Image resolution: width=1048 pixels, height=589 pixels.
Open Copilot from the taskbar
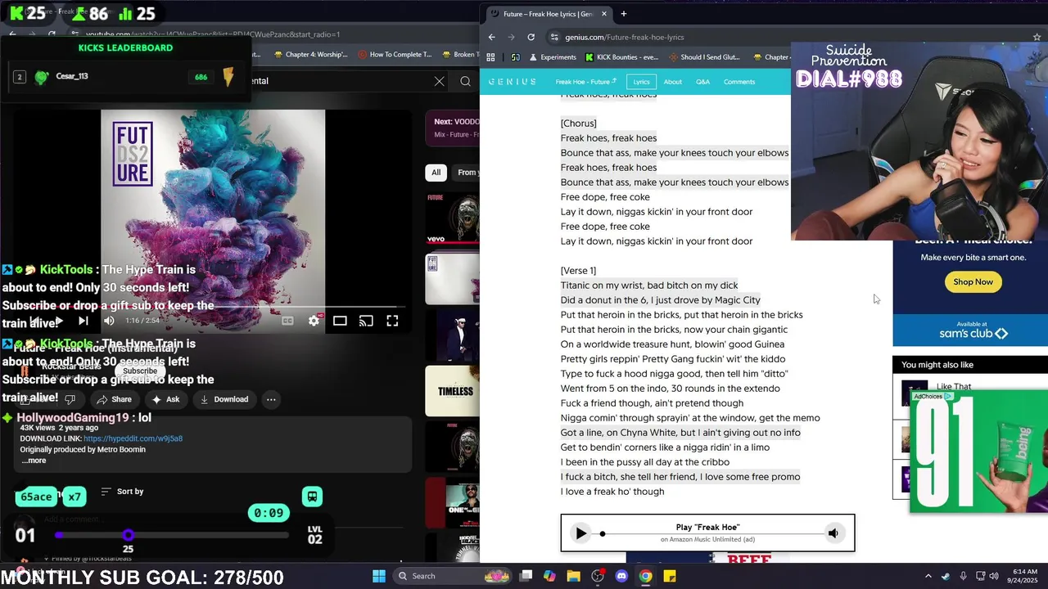[x=549, y=576]
